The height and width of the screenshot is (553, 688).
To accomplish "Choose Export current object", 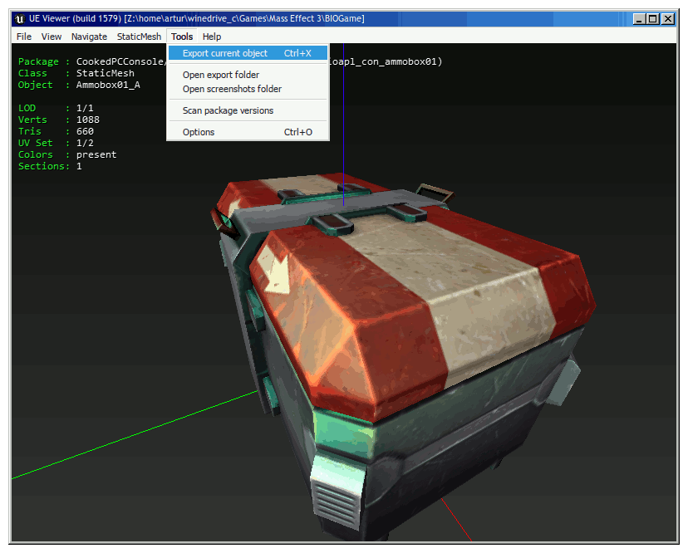I will point(248,53).
